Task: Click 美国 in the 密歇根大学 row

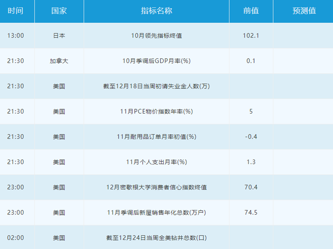Action: click(59, 187)
